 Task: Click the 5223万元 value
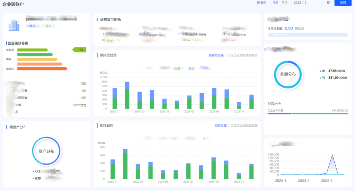coord(80,105)
